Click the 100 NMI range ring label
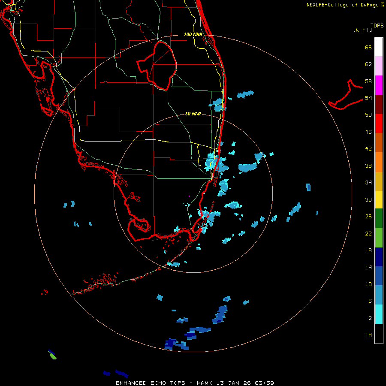The width and height of the screenshot is (386, 386). point(193,34)
